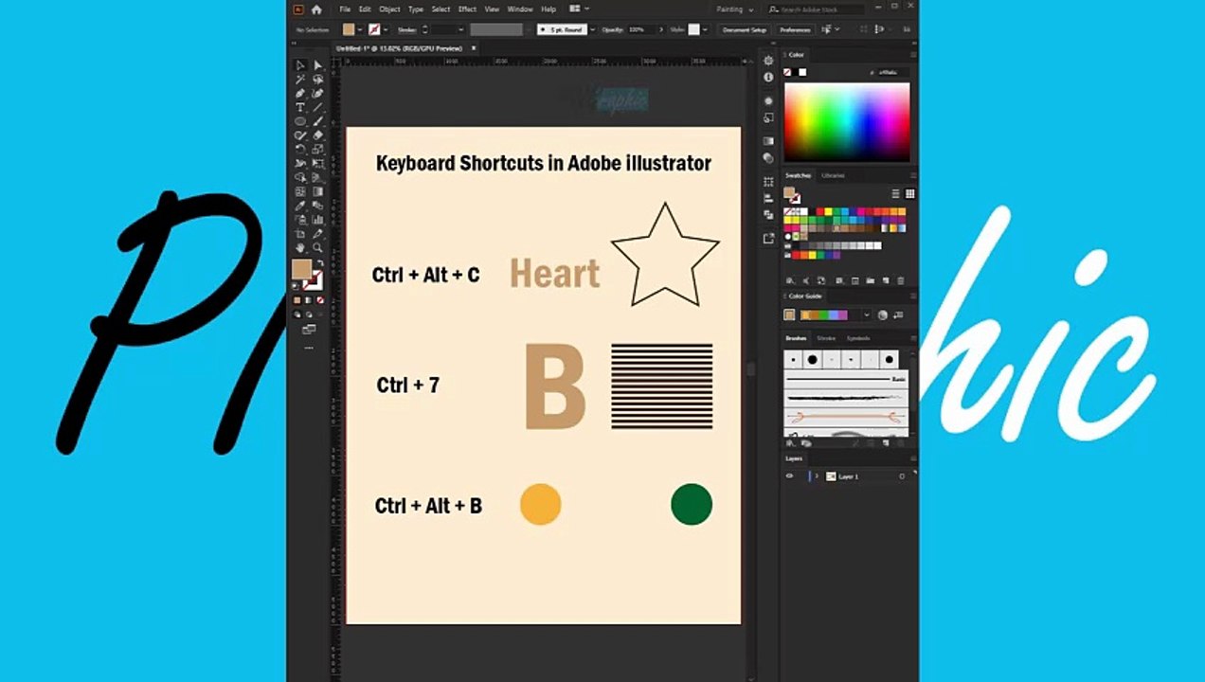This screenshot has height=682, width=1205.
Task: Open the Export for Screens dock icon
Action: click(768, 239)
